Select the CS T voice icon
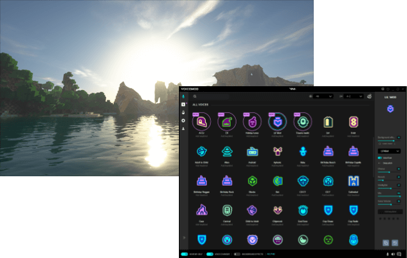This screenshot has height=258, width=407. point(328,181)
